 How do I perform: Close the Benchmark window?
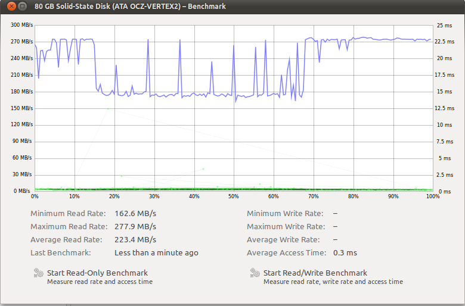[11, 6]
